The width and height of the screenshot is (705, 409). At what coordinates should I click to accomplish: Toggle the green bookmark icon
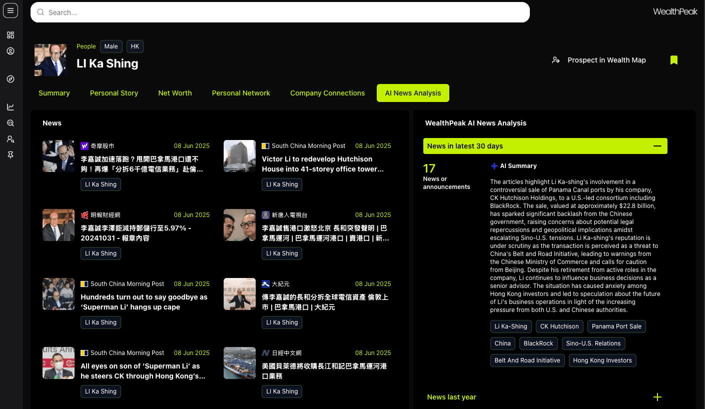pos(674,60)
